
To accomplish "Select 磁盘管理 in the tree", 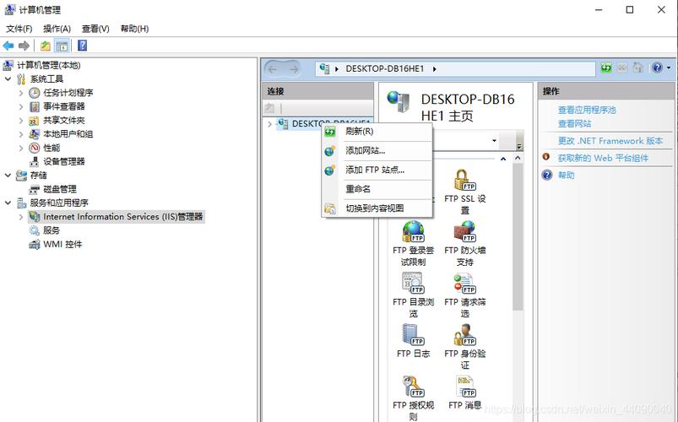I will pos(59,189).
